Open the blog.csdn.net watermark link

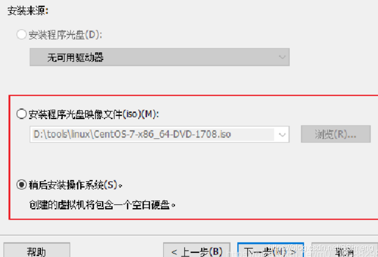[x=321, y=248]
